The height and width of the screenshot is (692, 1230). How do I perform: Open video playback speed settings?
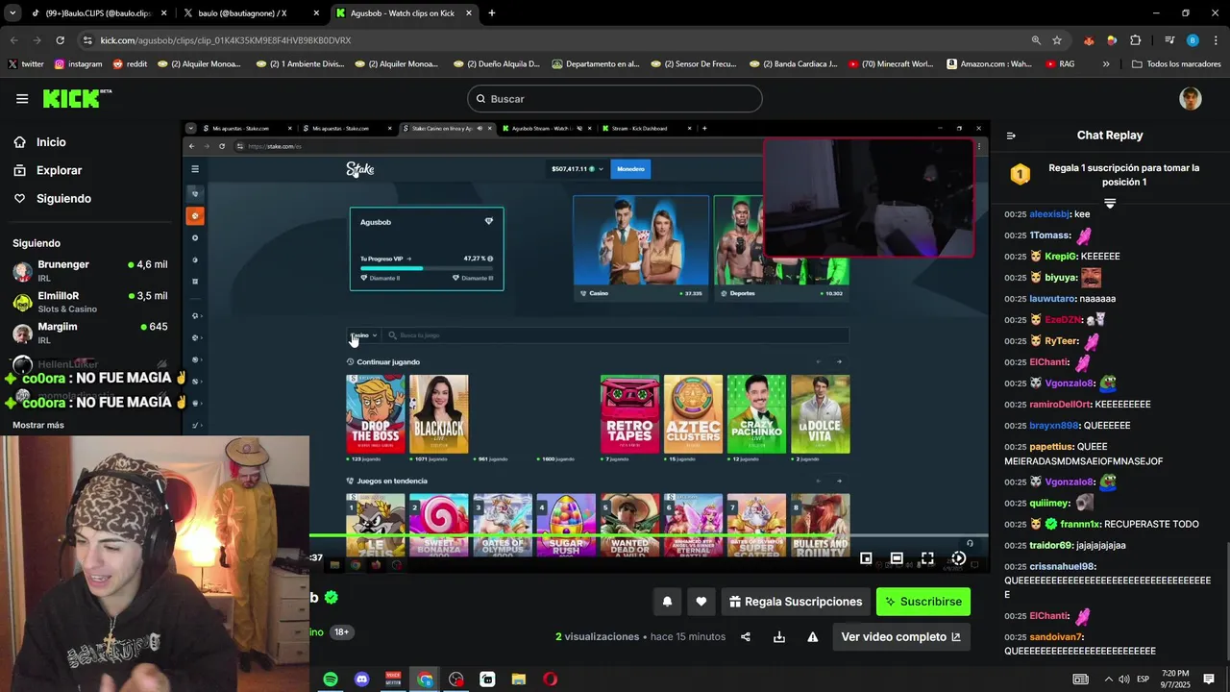point(958,558)
